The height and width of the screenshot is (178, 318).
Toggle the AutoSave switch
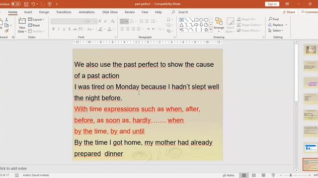click(15, 4)
